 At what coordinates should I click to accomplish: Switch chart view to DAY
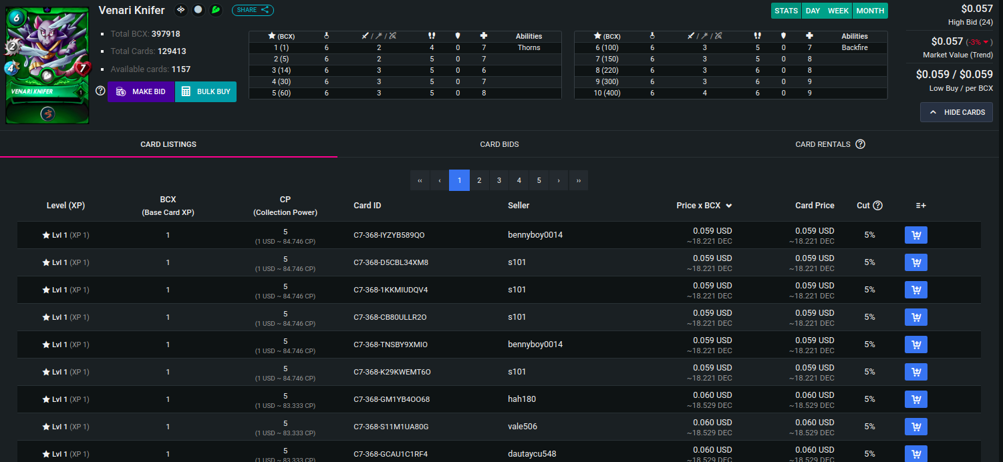[x=813, y=11]
